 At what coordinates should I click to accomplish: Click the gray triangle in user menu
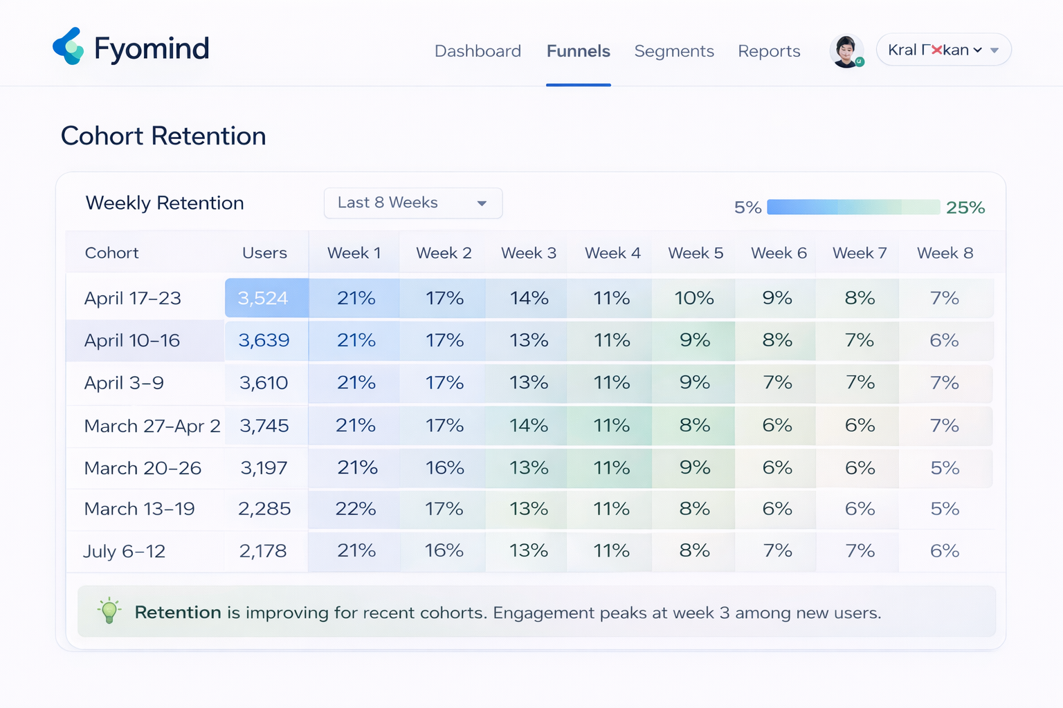coord(994,50)
